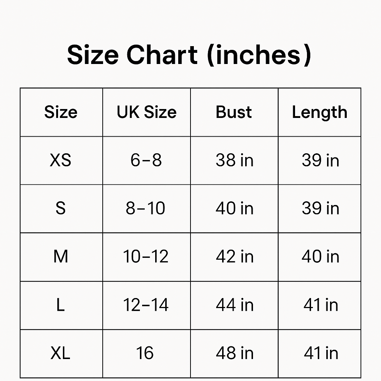Select the UK size 12–14 cell
Screen dimensions: 381x381
tap(146, 305)
